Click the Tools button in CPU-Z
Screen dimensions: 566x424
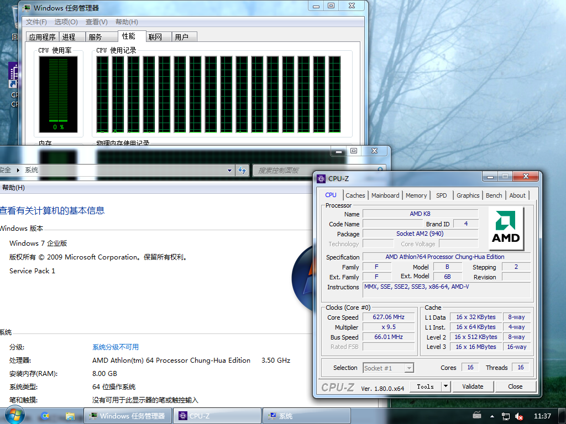(426, 386)
